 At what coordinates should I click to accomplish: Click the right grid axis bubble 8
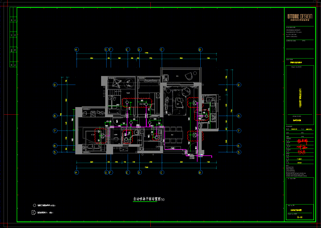click(x=239, y=116)
